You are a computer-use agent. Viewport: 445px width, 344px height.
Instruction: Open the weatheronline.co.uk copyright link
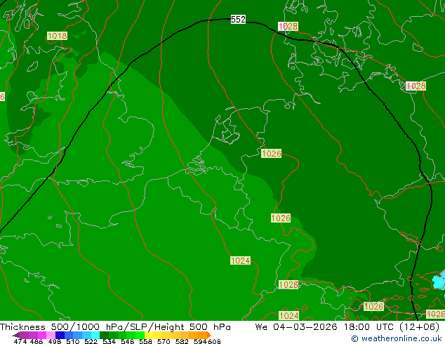tap(397, 338)
